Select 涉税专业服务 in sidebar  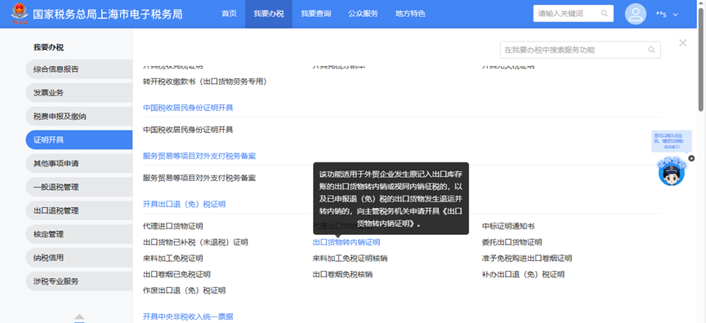pos(79,281)
